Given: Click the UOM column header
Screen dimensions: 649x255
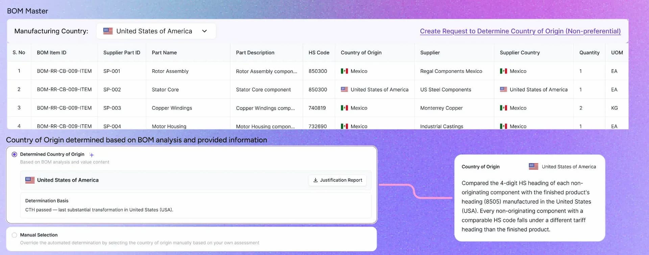Looking at the screenshot, I should point(617,52).
